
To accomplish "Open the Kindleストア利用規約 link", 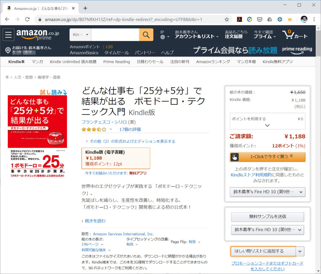I will pyautogui.click(x=251, y=175).
